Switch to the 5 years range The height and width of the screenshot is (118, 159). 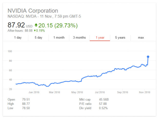tap(120, 38)
